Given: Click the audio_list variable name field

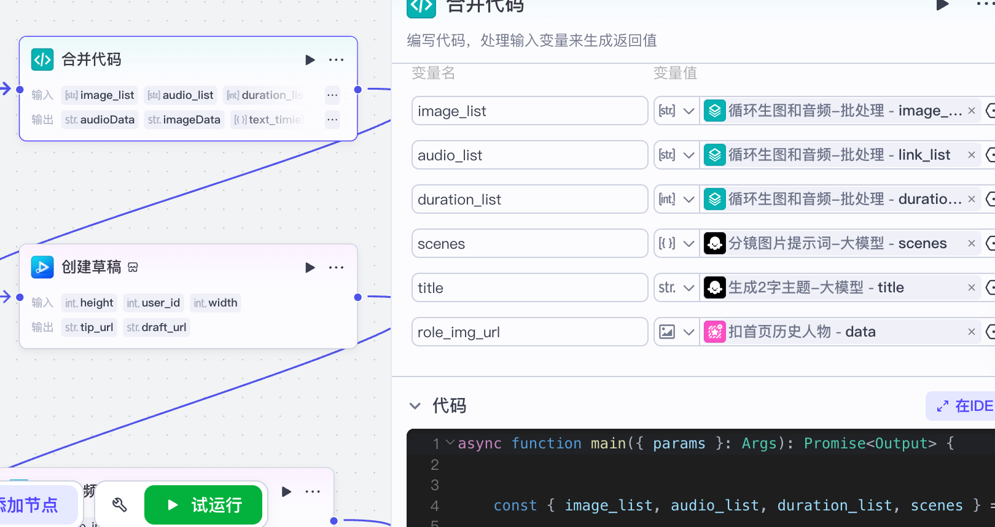Looking at the screenshot, I should pos(529,155).
